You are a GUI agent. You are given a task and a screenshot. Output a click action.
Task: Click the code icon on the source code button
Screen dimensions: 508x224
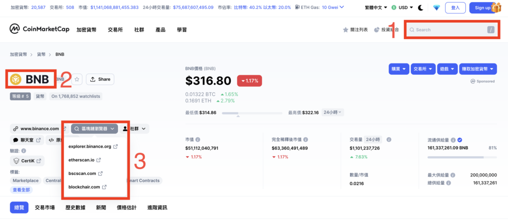click(51, 140)
